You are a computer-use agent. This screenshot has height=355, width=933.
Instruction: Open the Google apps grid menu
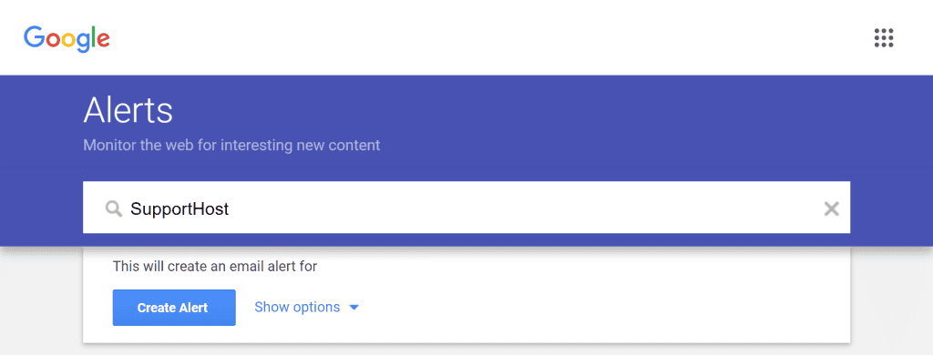(884, 38)
